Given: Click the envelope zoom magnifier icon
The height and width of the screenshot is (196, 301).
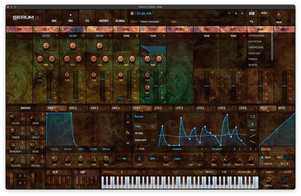Looking at the screenshot, I should [x=127, y=132].
